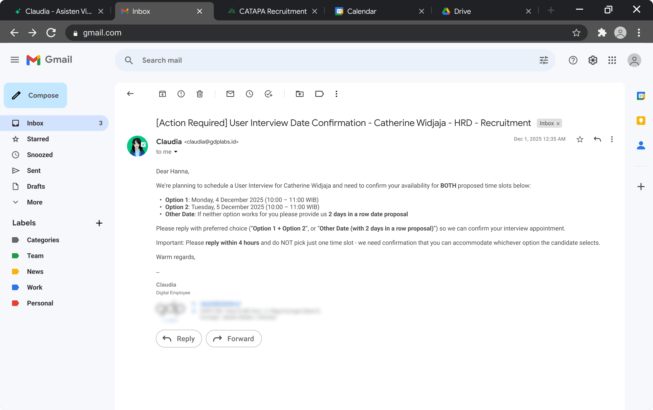Open the Sent folder
Viewport: 653px width, 410px height.
coord(34,170)
